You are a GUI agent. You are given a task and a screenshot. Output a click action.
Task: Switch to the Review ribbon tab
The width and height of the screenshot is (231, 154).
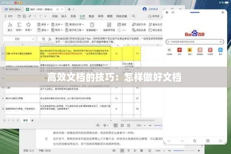(x=100, y=16)
